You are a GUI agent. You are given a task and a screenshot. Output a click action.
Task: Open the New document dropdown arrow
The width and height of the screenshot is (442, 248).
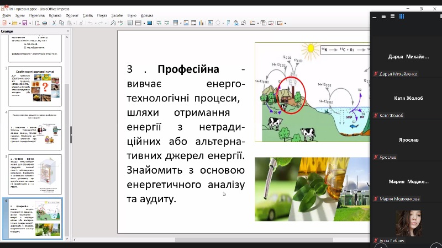9,23
